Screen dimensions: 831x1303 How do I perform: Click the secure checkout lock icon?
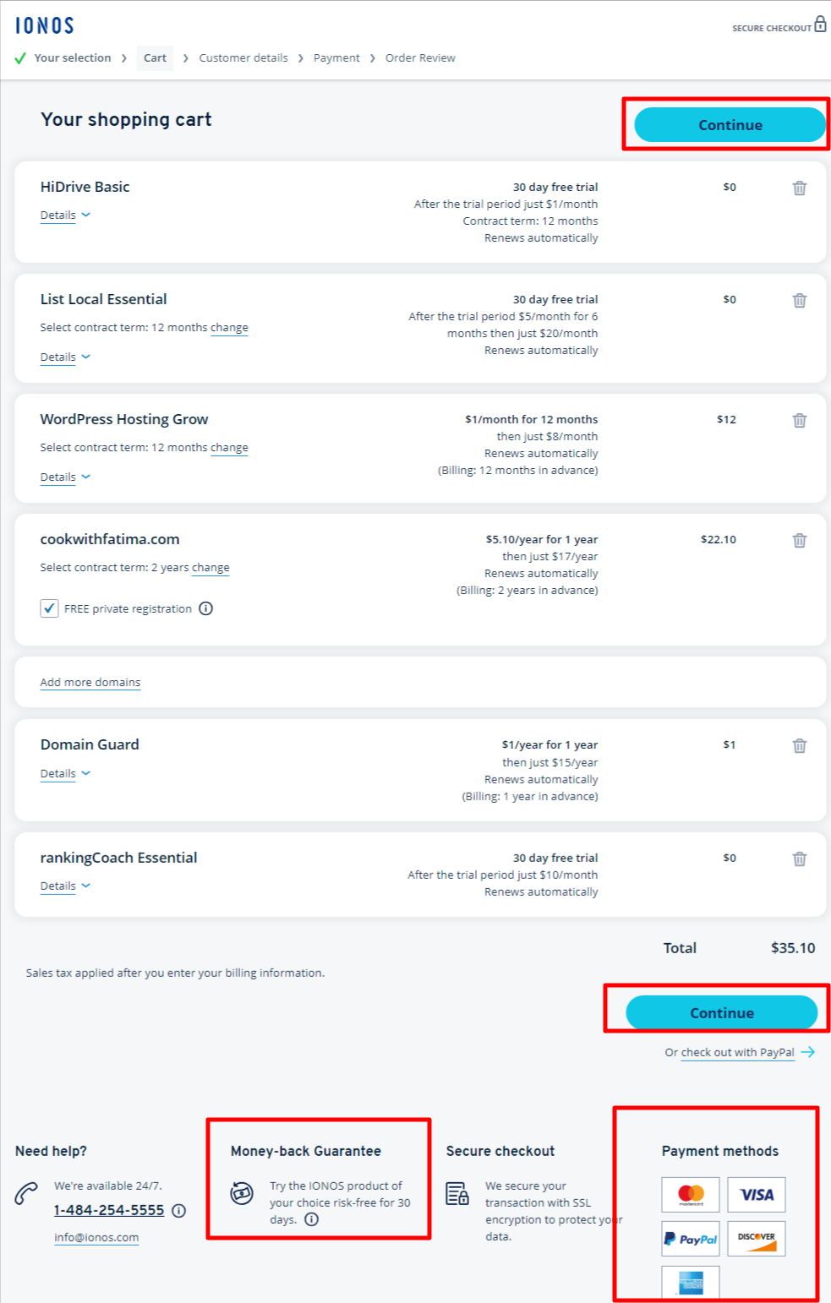pyautogui.click(x=821, y=26)
